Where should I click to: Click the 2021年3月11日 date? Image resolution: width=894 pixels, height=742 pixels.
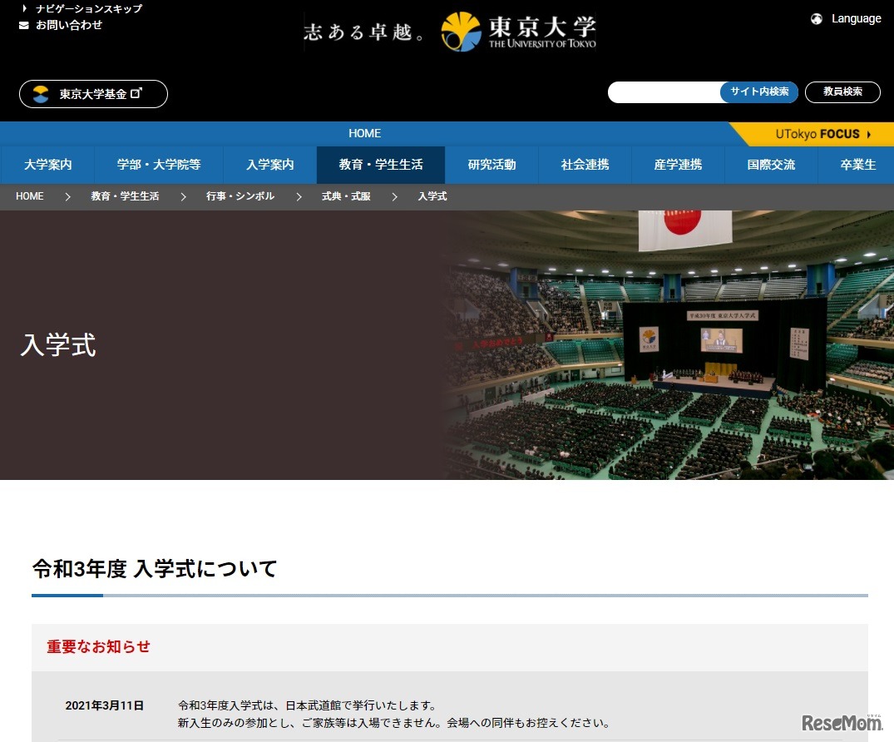coord(104,705)
